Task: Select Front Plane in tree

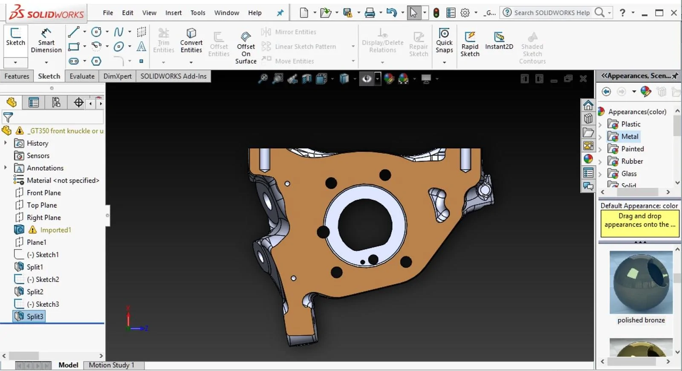Action: coord(43,193)
